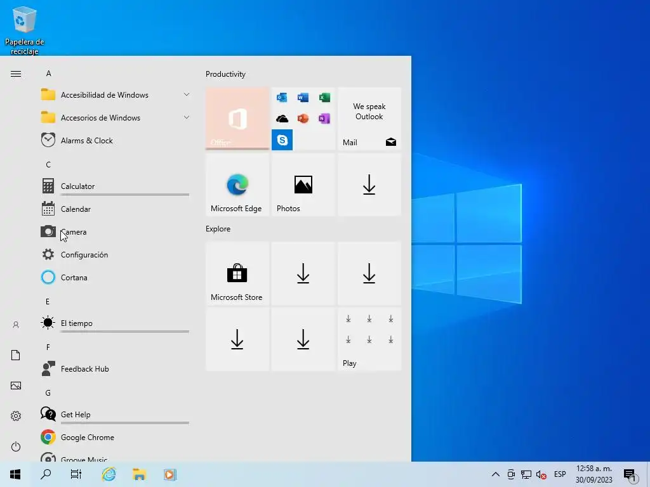Viewport: 650px width, 487px height.
Task: Open Feedback Hub app
Action: pos(116,368)
